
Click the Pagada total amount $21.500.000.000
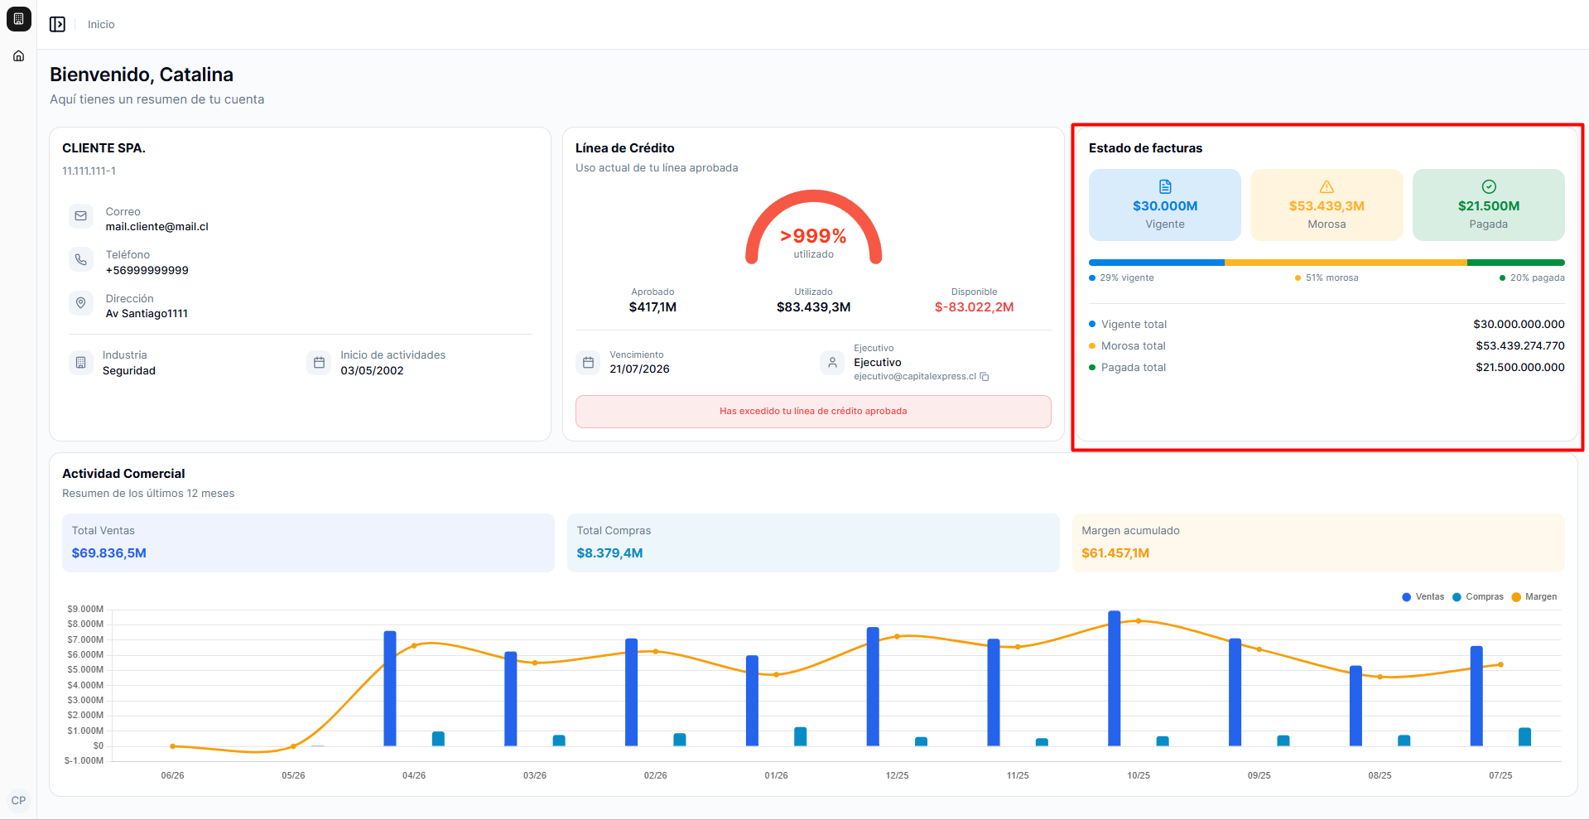(1519, 368)
